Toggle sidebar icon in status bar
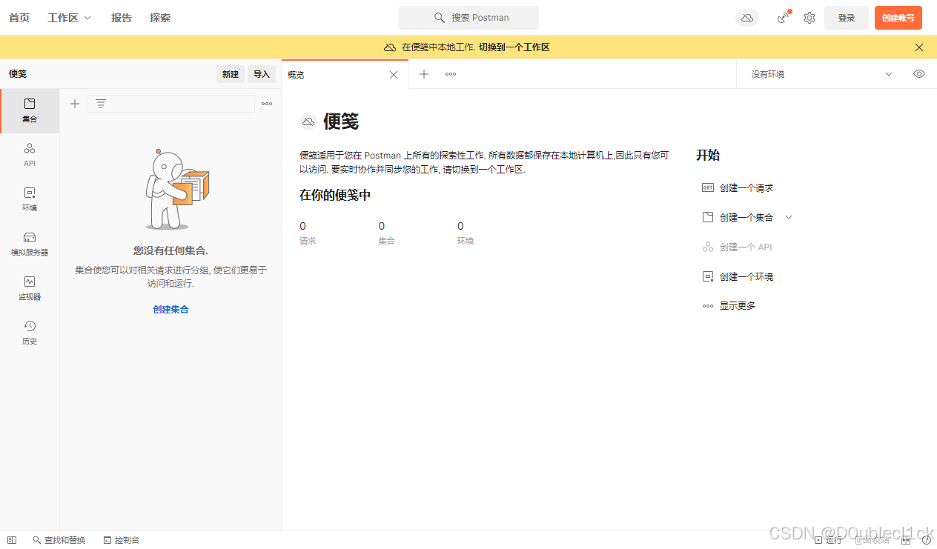 click(x=12, y=540)
